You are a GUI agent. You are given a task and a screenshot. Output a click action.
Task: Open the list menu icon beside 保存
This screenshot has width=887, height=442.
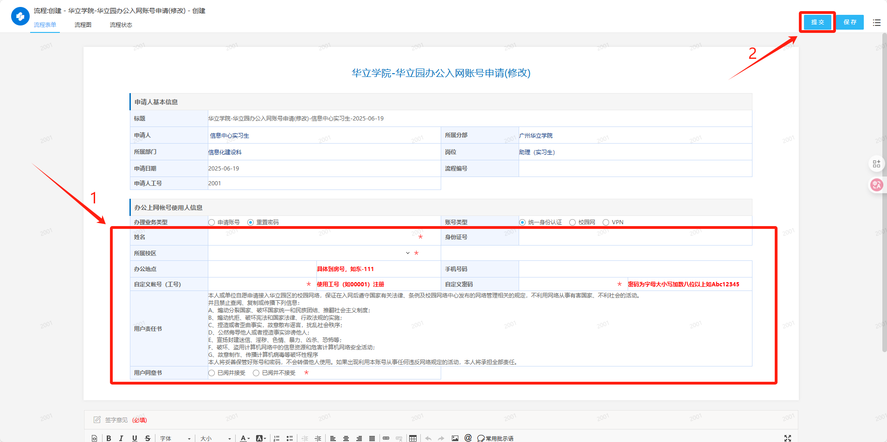coord(876,22)
